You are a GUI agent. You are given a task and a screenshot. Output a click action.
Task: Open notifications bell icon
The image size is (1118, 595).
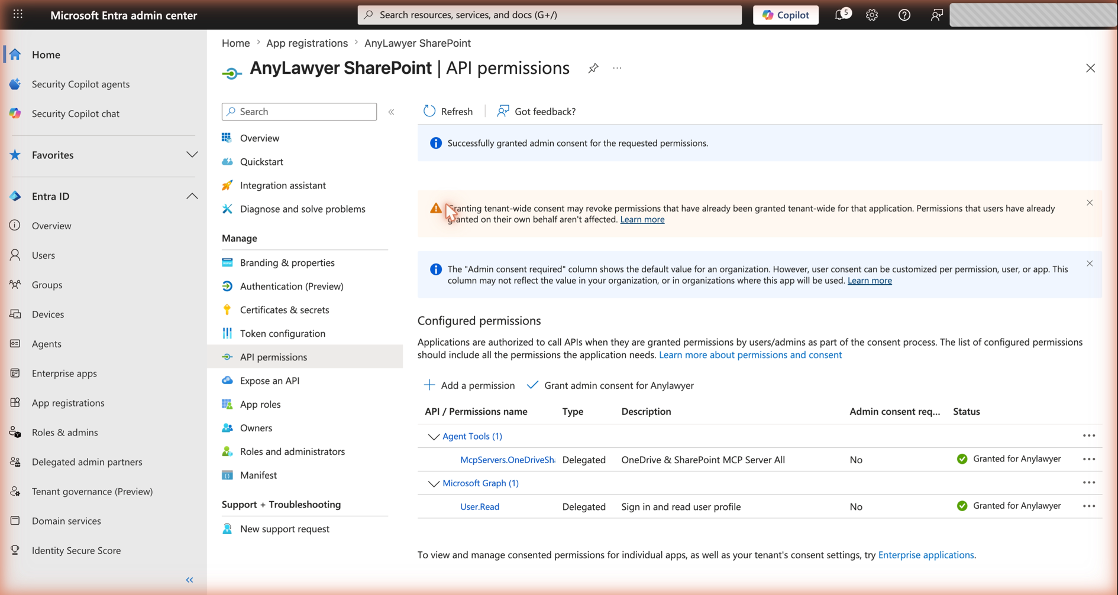841,15
